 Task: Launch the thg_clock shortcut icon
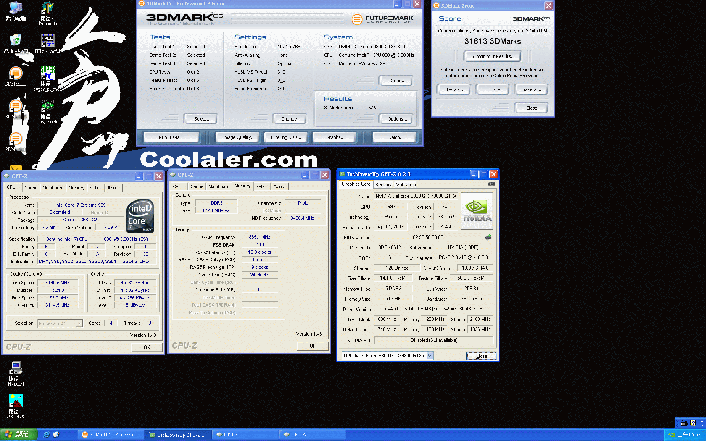point(47,112)
